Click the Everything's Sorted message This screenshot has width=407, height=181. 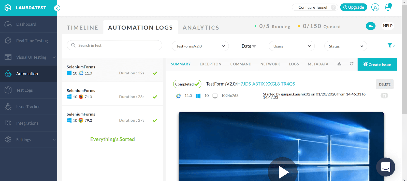coord(112,139)
